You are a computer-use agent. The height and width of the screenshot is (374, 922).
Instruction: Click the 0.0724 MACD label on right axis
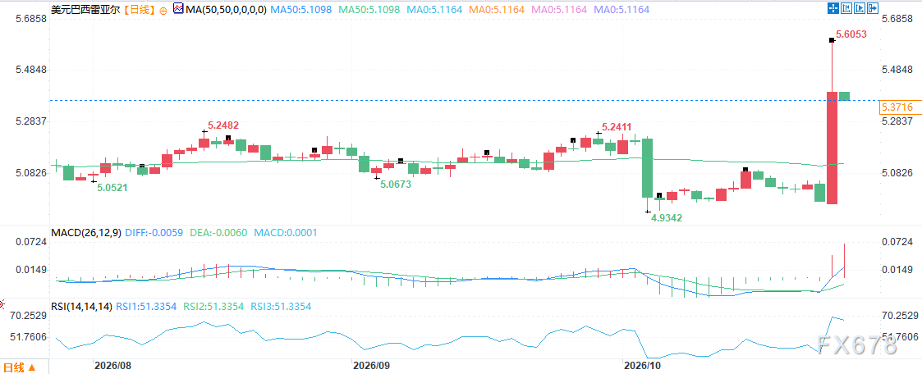click(x=897, y=242)
